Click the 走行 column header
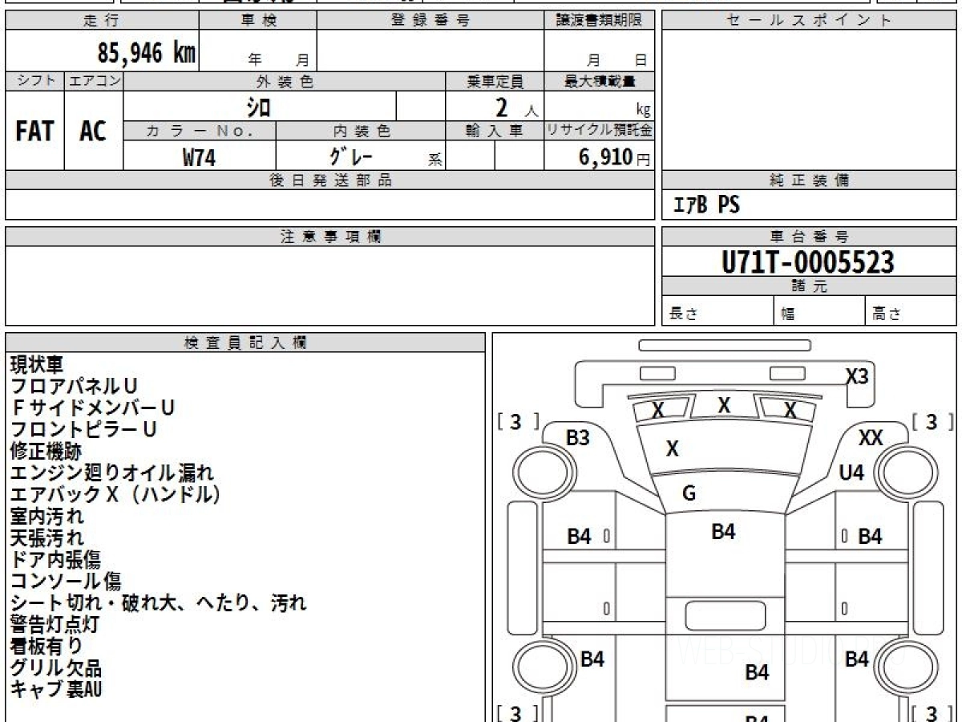The width and height of the screenshot is (962, 722). click(101, 21)
